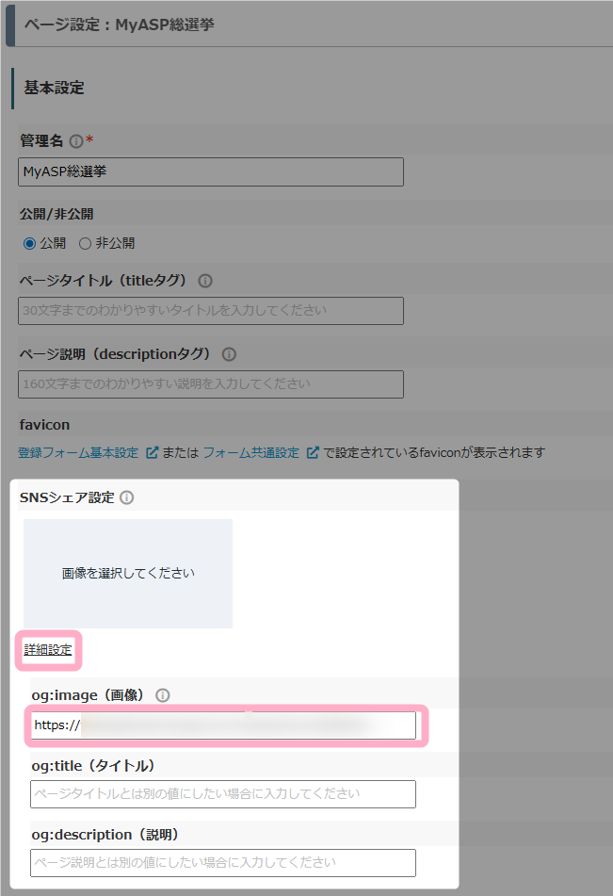The image size is (613, 896).
Task: Focus the ページタイトル input field
Action: coord(211,311)
